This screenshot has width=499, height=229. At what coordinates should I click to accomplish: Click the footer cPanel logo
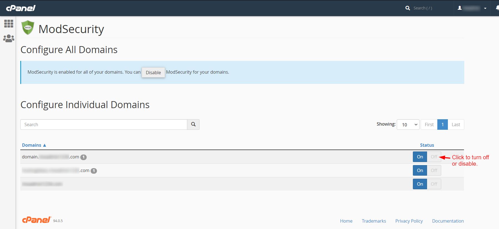37,220
